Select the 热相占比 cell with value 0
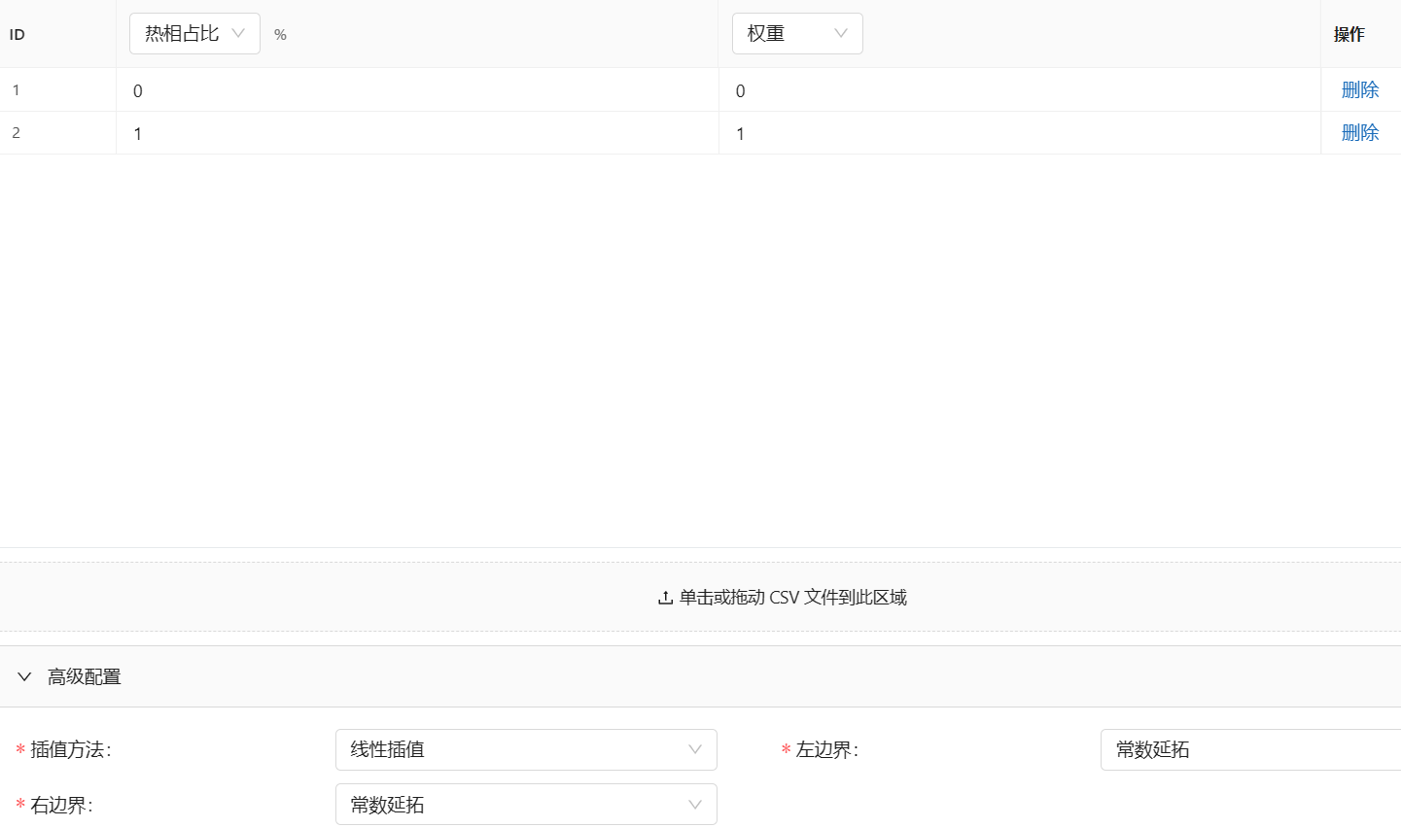Screen dimensions: 1401x828 click(x=417, y=90)
